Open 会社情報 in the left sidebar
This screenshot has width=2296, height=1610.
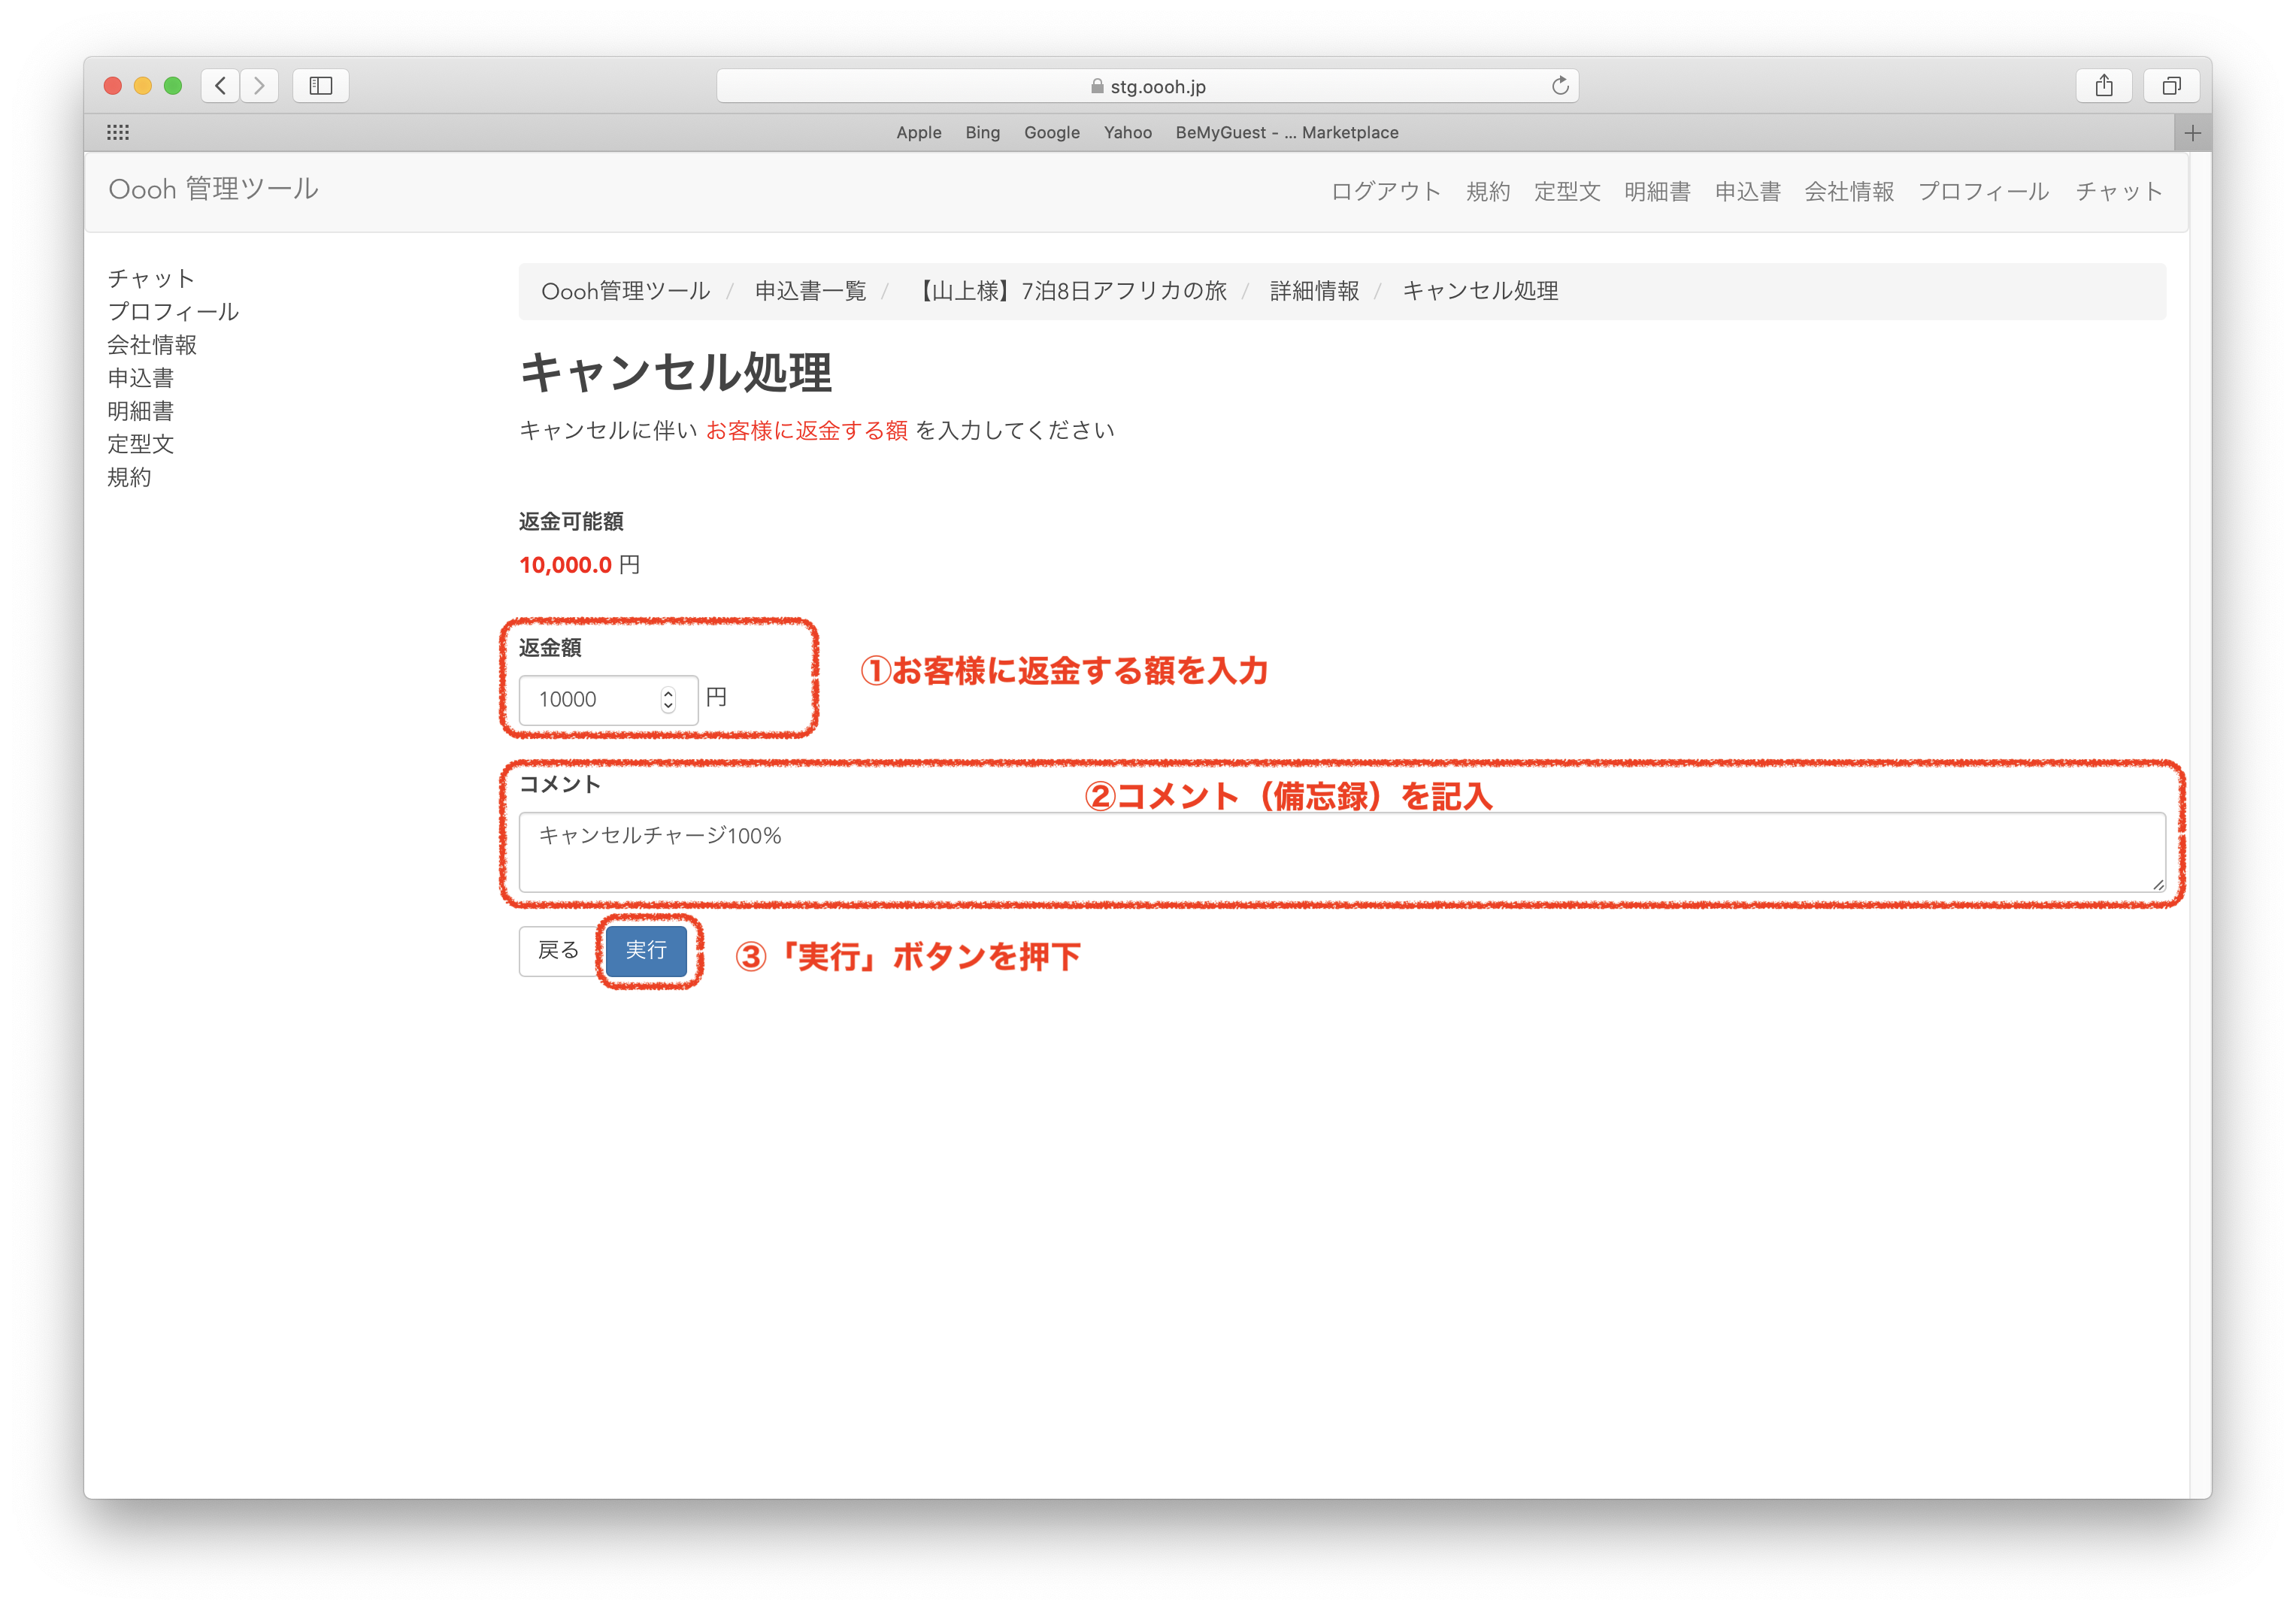click(x=151, y=344)
